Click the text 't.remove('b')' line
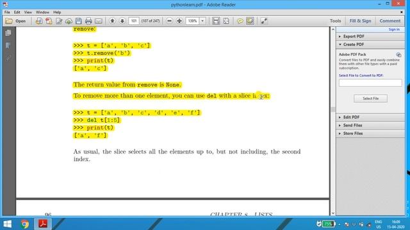Screen dimensions: 410x230 (108, 53)
